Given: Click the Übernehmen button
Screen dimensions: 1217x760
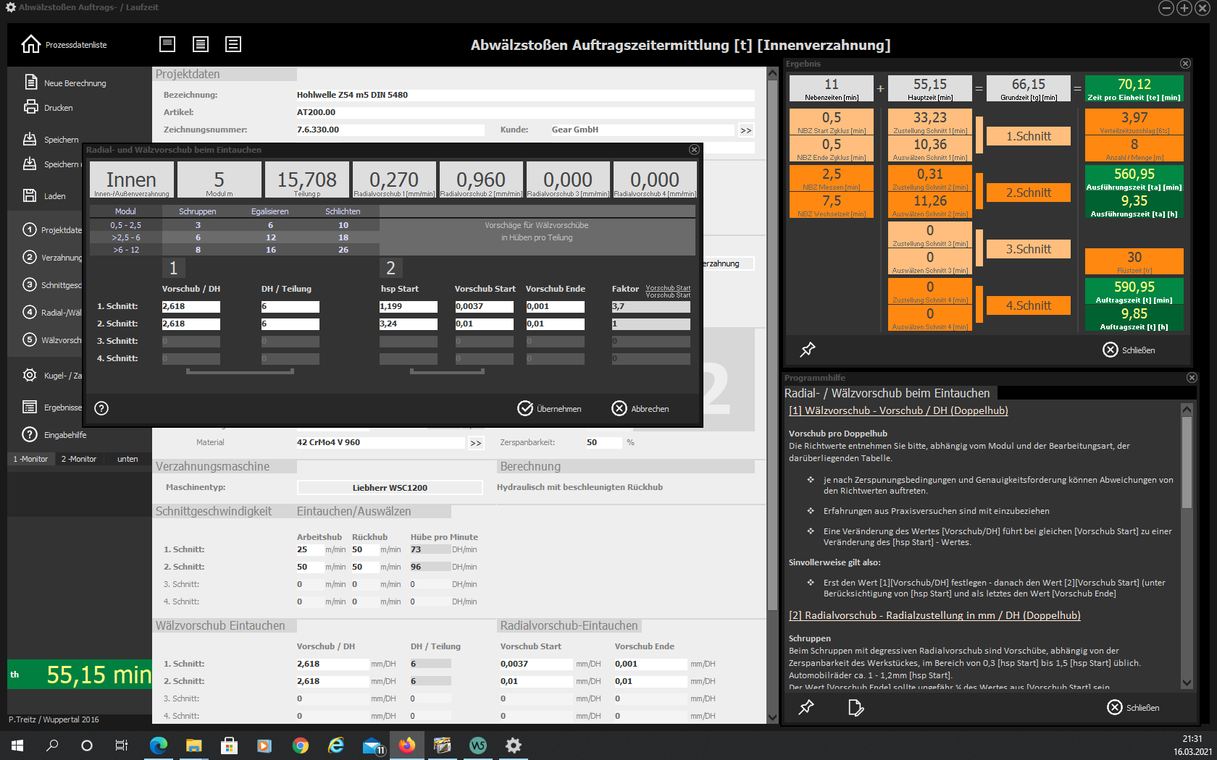Looking at the screenshot, I should click(550, 408).
